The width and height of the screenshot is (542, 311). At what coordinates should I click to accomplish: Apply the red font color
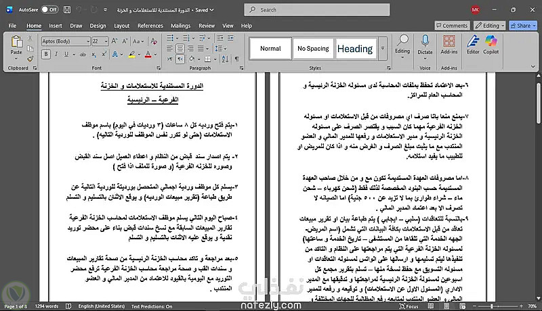point(148,54)
